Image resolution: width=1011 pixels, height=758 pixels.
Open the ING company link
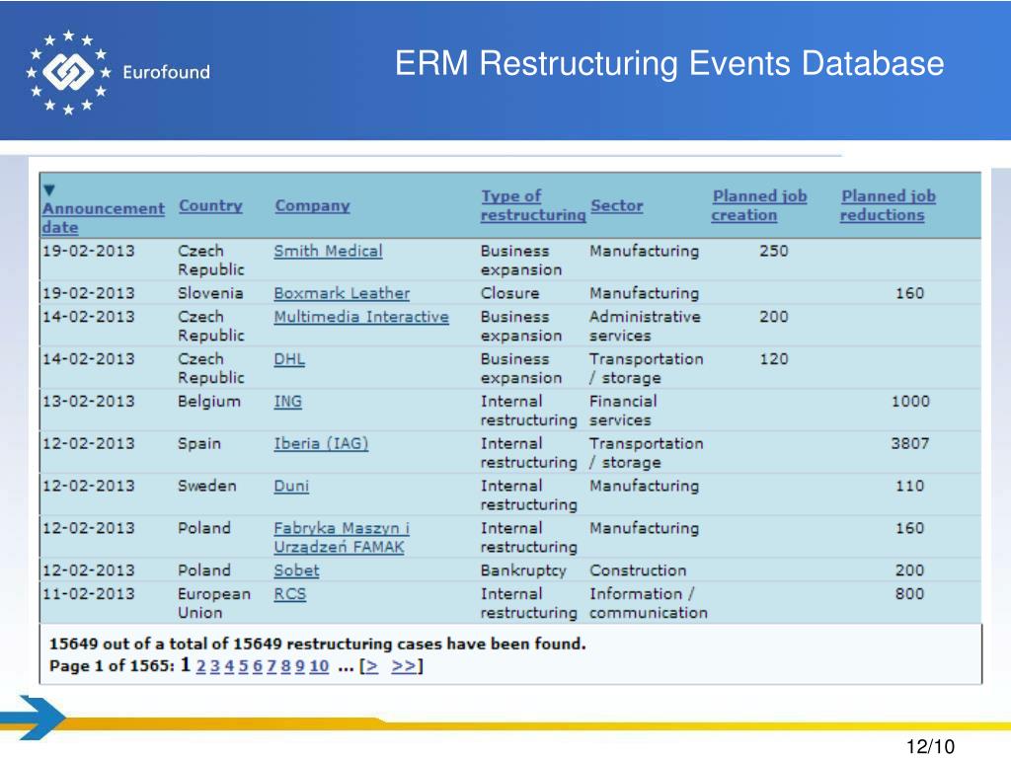point(287,402)
